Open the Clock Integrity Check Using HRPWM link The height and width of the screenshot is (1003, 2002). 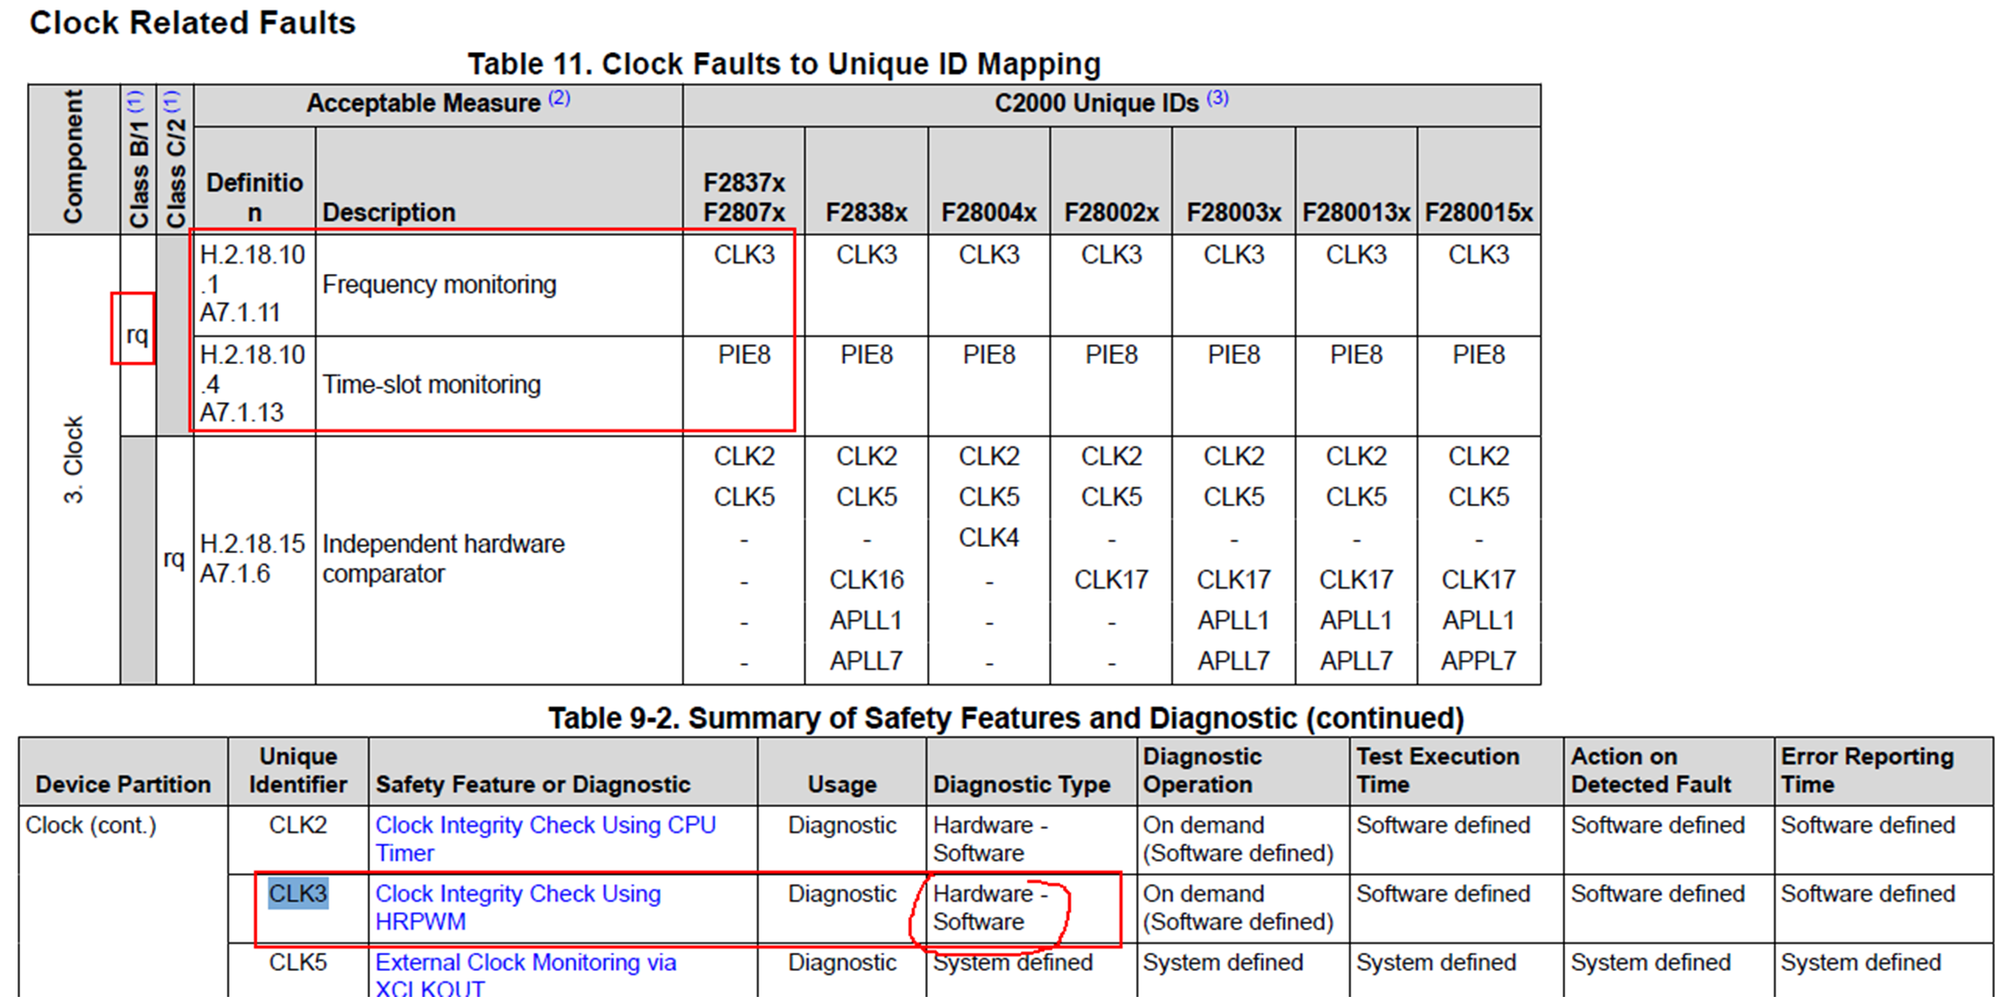click(x=518, y=907)
